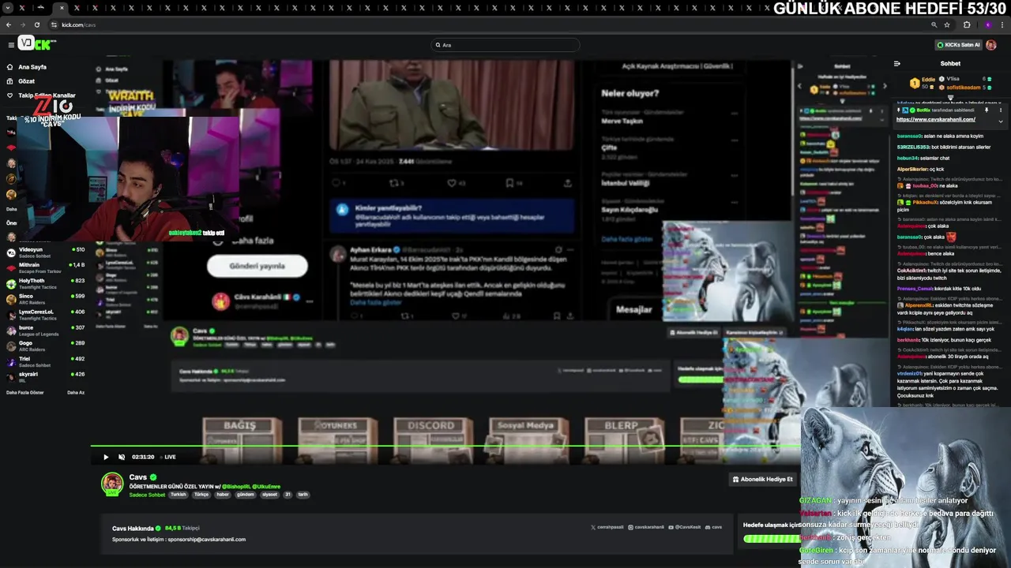Collapse list with Daha Az
The height and width of the screenshot is (568, 1011).
click(x=76, y=392)
